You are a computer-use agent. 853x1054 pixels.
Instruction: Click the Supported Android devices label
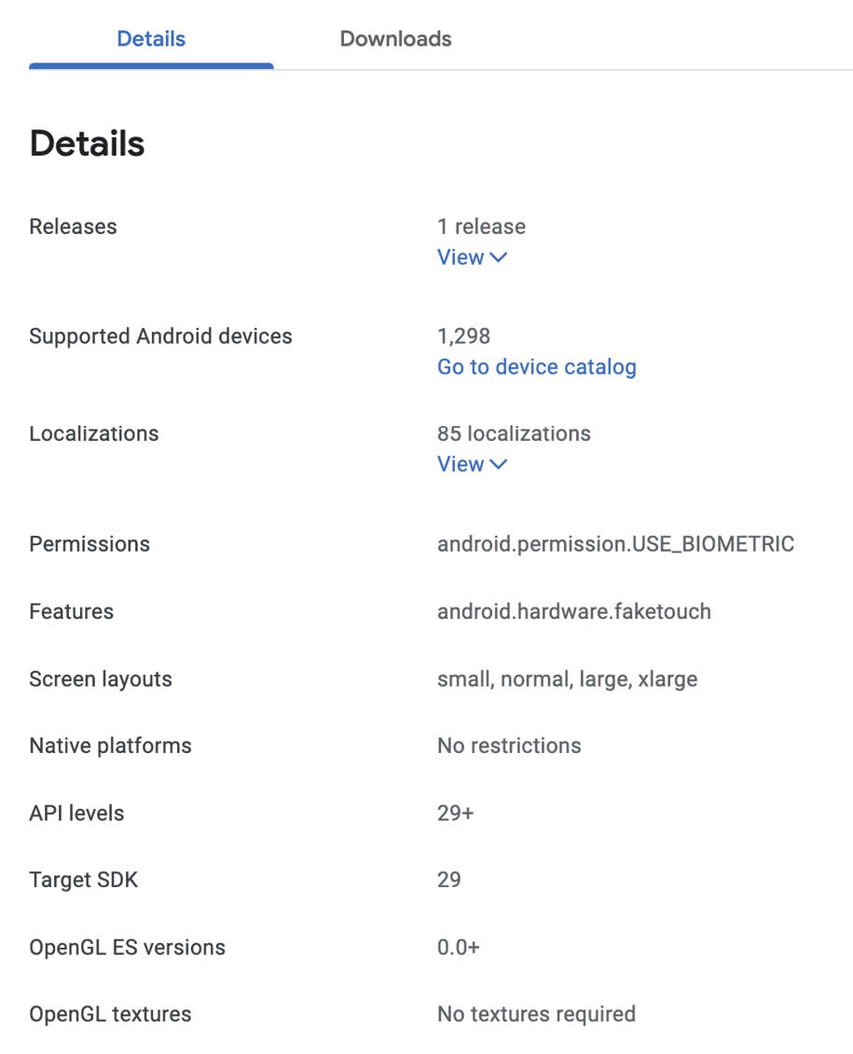(x=160, y=336)
